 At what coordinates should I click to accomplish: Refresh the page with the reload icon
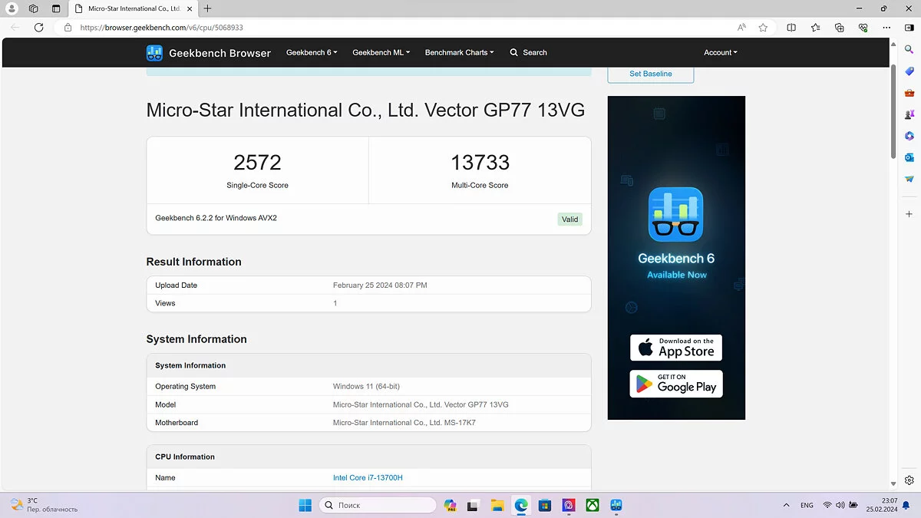point(39,28)
